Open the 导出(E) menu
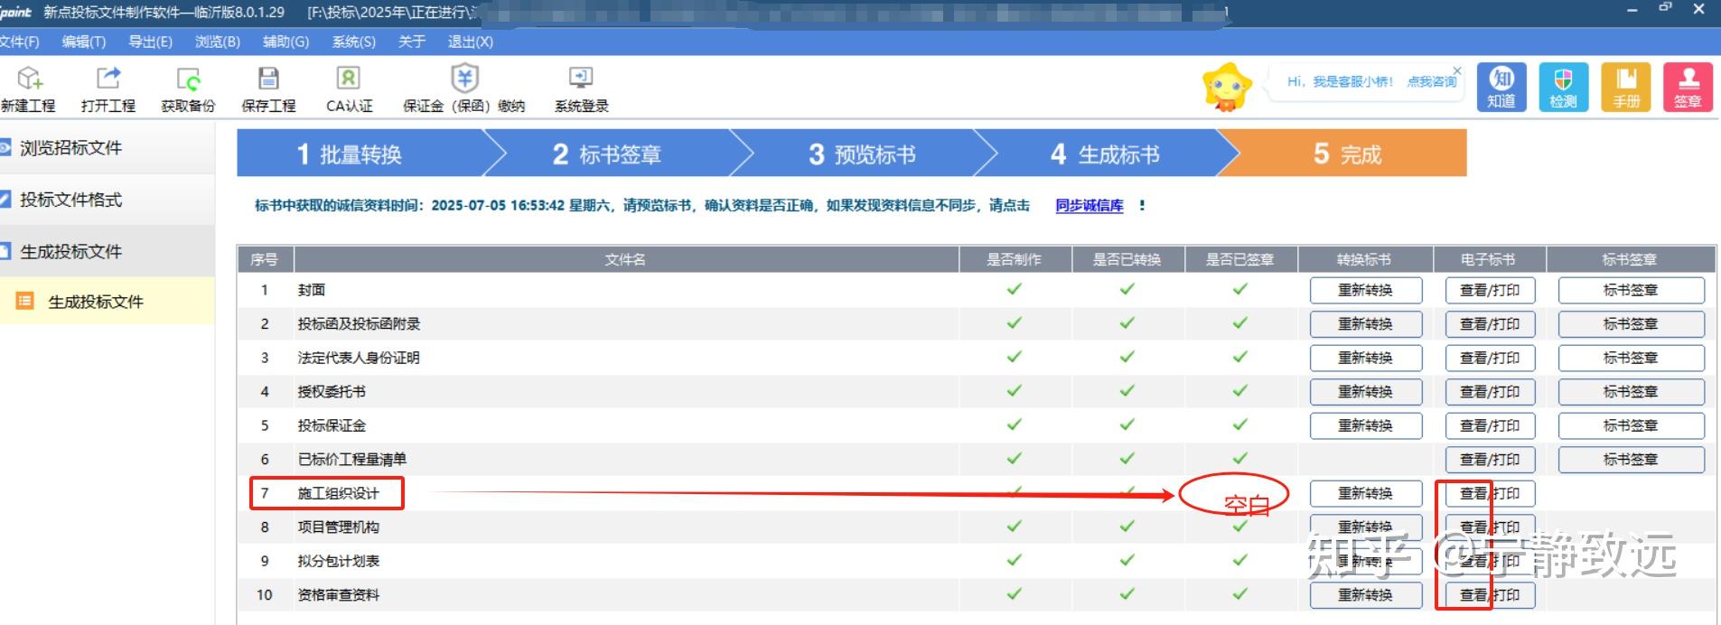 (150, 42)
